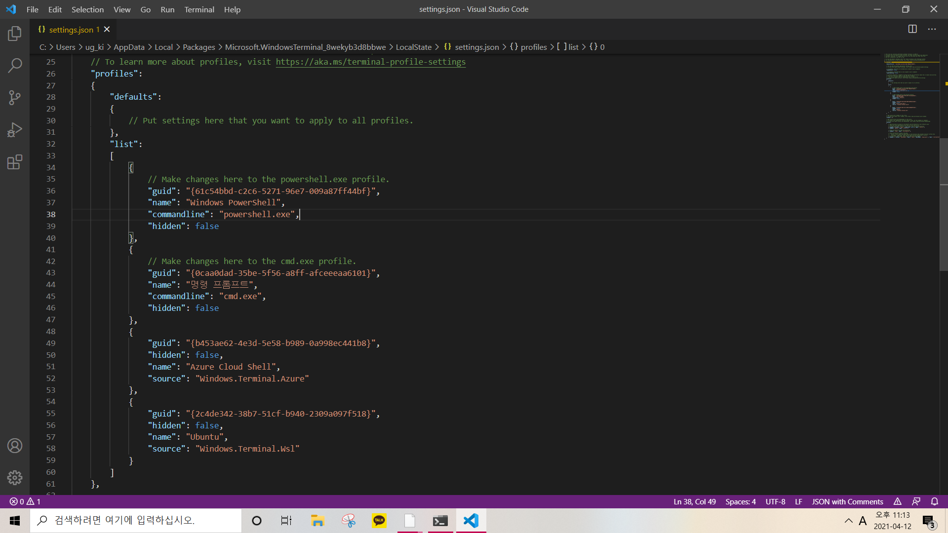The image size is (948, 533).
Task: Open the Manage gear menu
Action: (x=15, y=477)
